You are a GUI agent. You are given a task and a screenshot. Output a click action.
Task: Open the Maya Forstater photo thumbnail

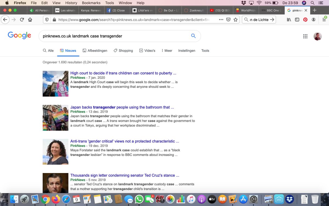[x=55, y=152]
